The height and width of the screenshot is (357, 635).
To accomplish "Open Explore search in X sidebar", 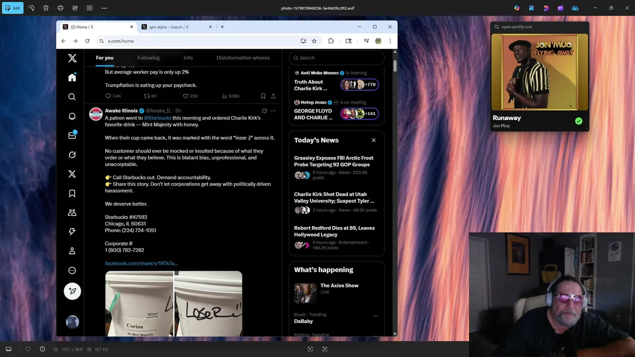I will coord(72,97).
